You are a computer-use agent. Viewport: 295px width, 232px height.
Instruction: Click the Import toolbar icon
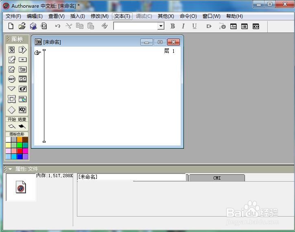click(44, 26)
